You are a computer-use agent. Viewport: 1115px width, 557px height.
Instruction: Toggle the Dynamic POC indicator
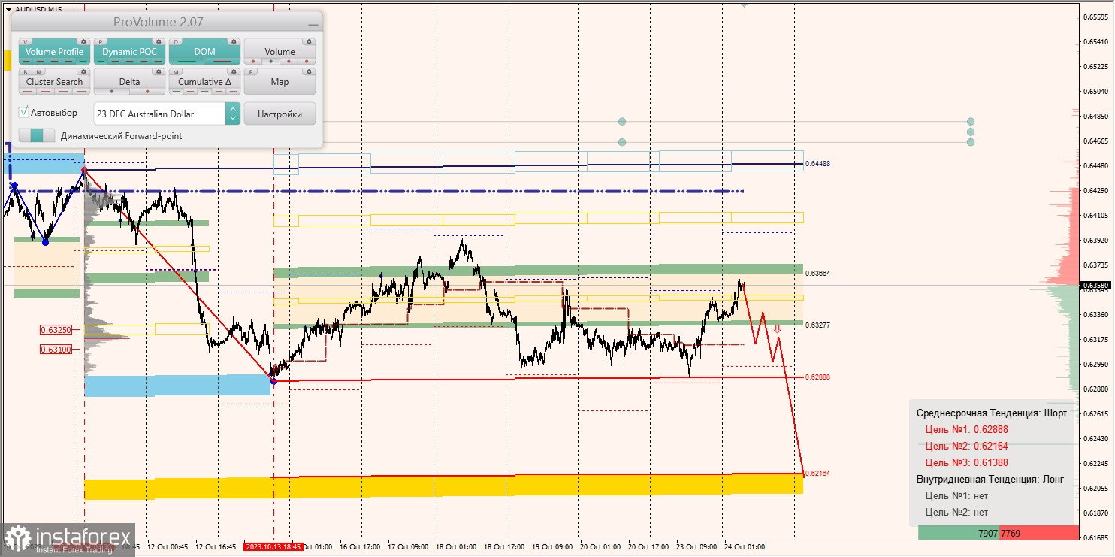point(130,52)
